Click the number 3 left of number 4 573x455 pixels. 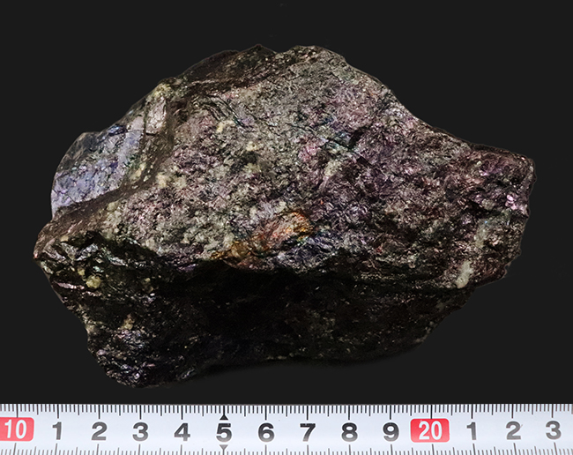[x=140, y=431]
